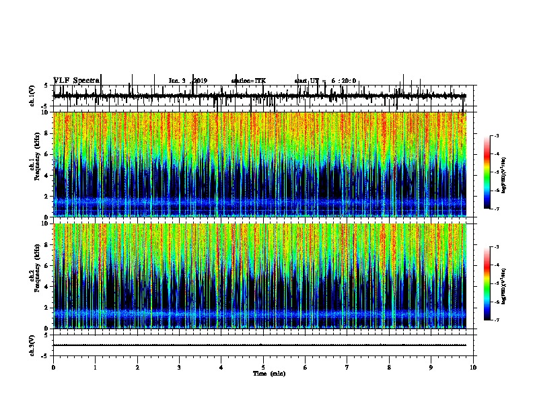This screenshot has height=412, width=533.
Task: Click the ch.2 color bar log(PSD) label
Action: [504, 286]
